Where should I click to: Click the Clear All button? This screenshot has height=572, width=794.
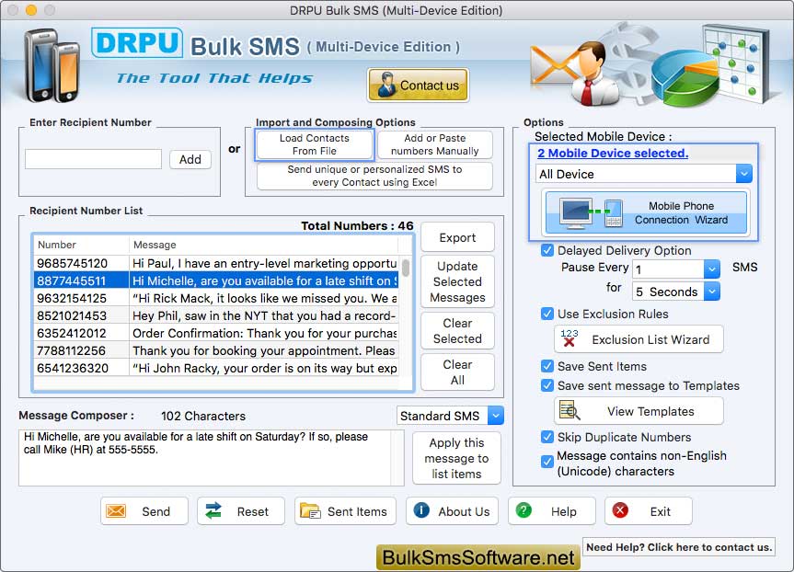click(x=457, y=372)
